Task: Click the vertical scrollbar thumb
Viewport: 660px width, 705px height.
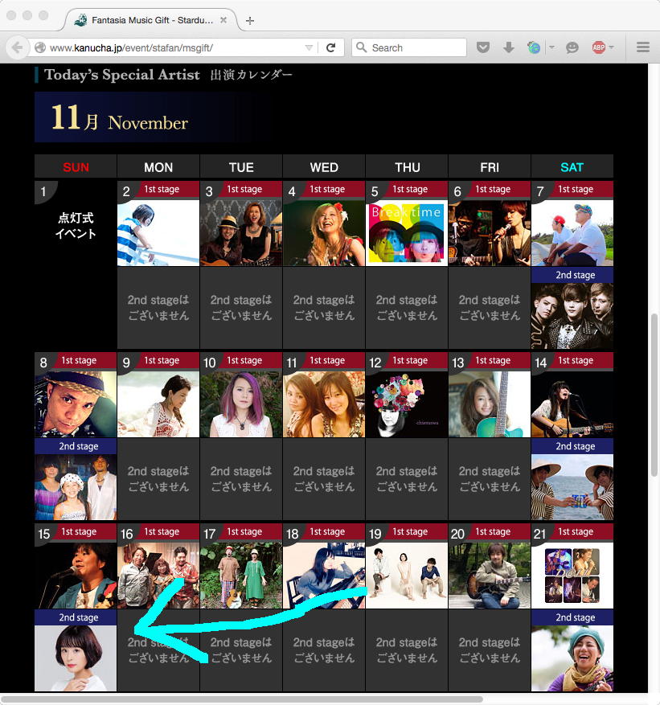Action: coord(654,395)
